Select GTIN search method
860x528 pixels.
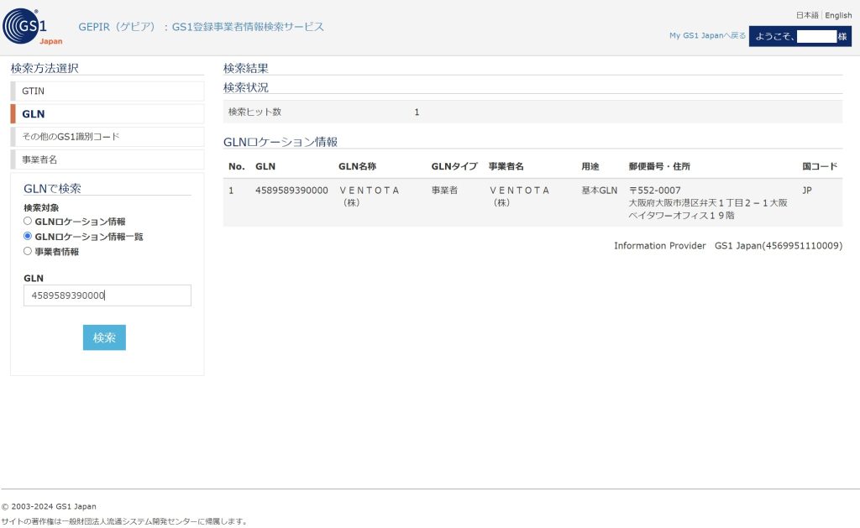pyautogui.click(x=107, y=91)
